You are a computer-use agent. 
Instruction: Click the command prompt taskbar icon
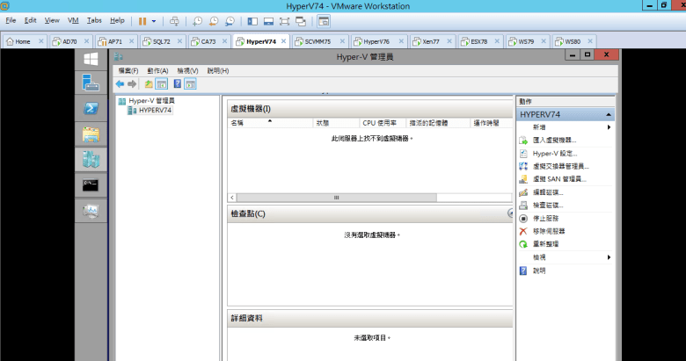click(91, 184)
